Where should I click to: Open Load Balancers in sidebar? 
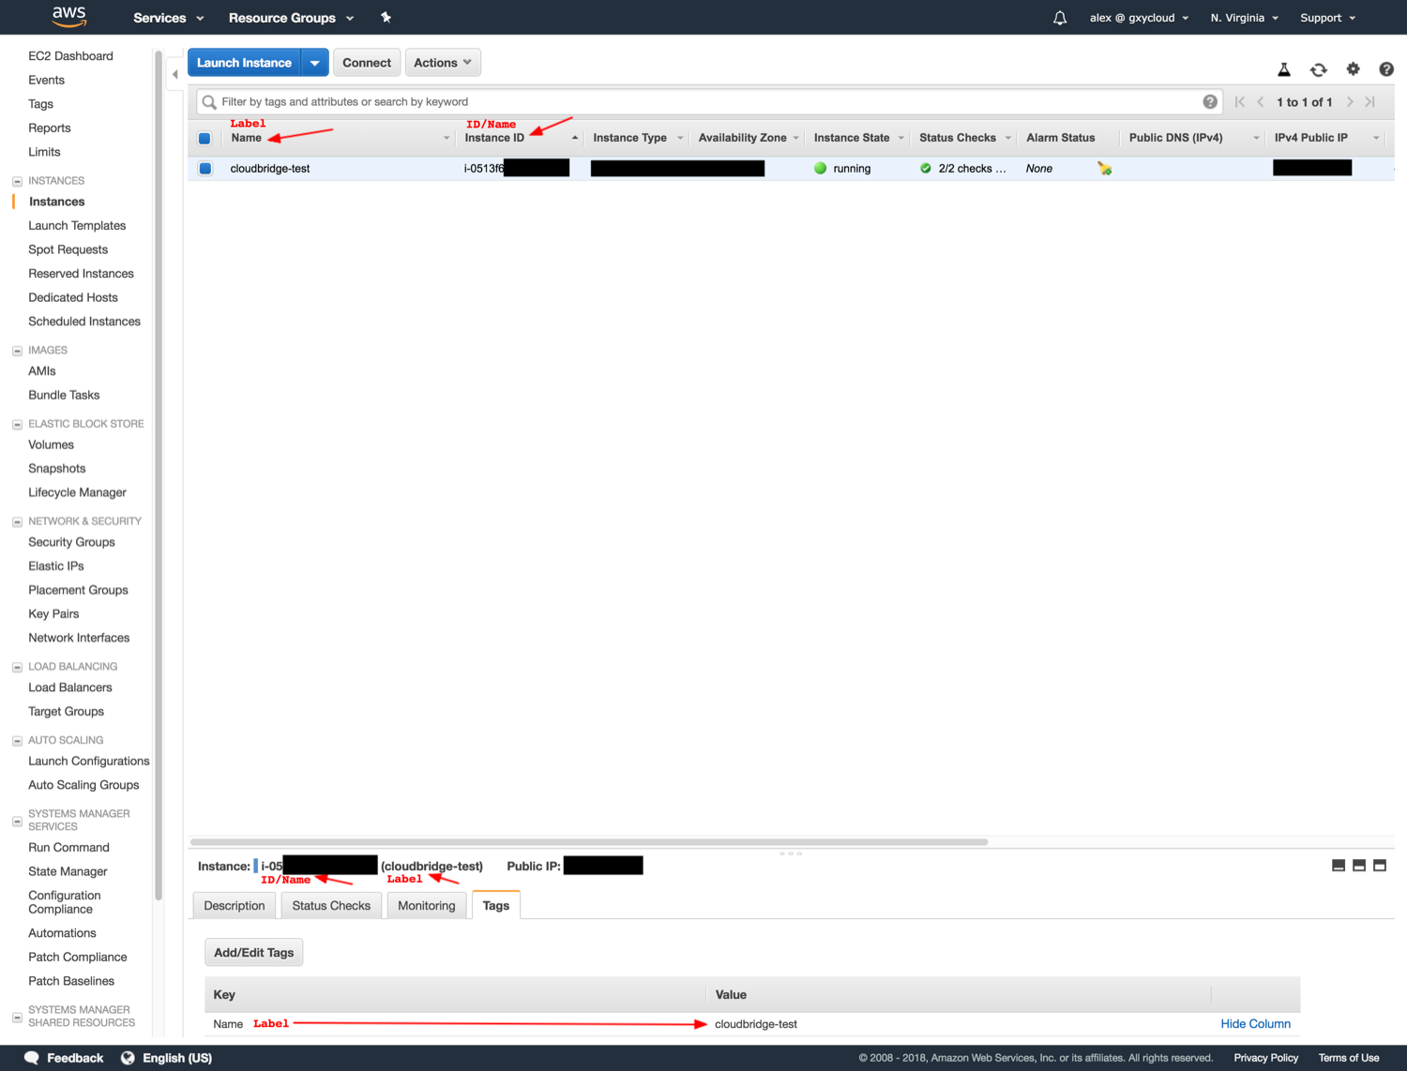[70, 687]
